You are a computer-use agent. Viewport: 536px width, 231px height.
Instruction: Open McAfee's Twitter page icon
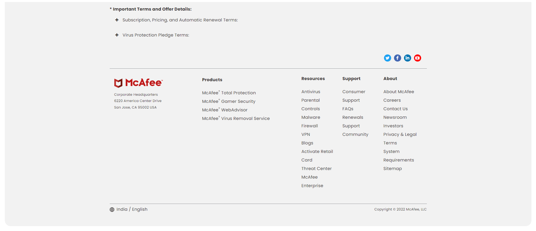tap(387, 58)
